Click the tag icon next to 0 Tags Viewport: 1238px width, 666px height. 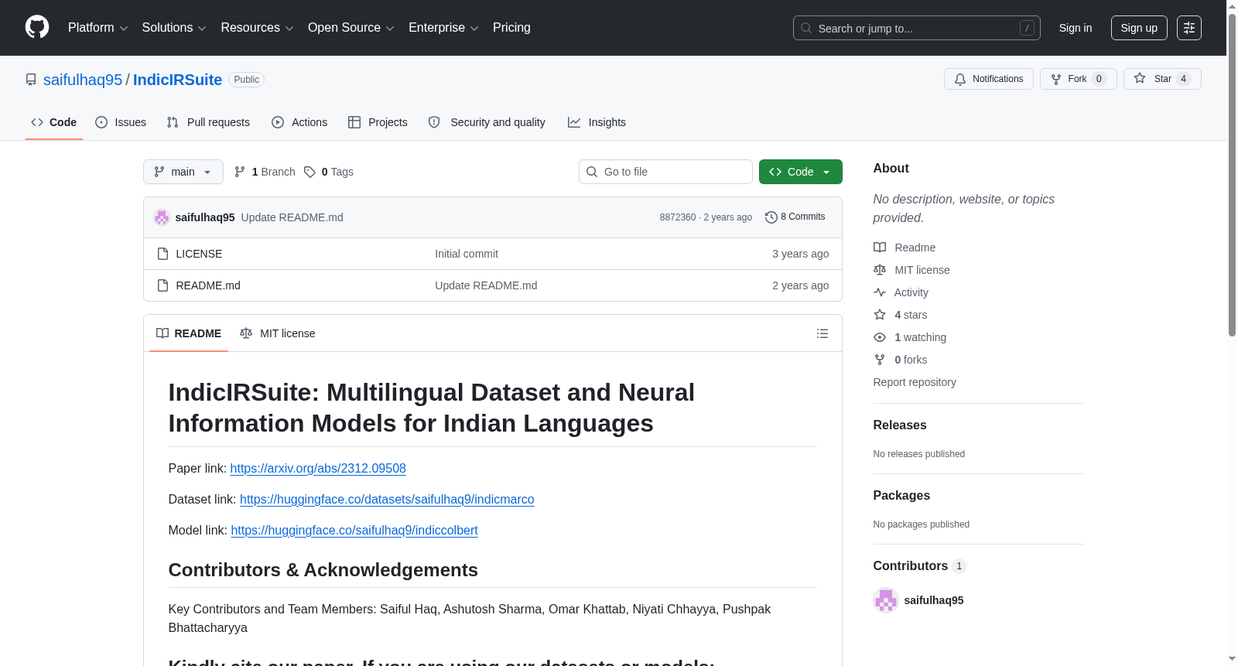tap(309, 172)
